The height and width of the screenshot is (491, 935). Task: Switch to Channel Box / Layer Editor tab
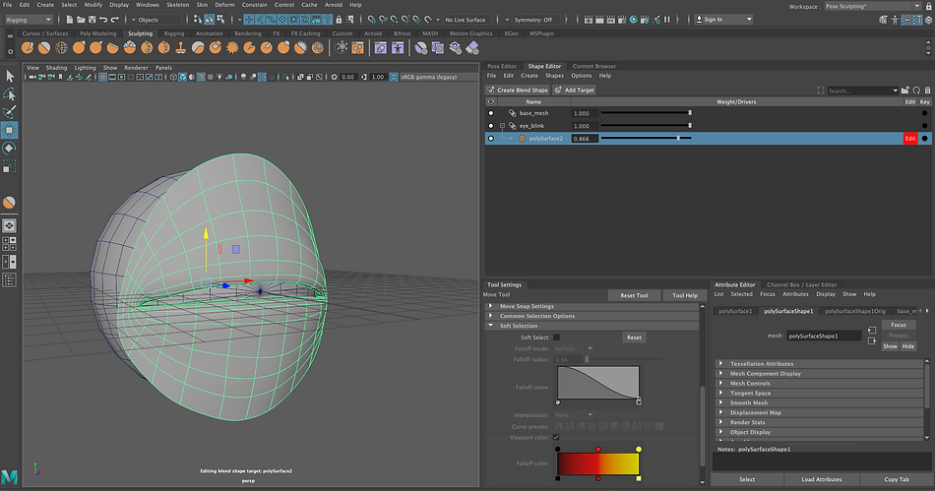[801, 284]
